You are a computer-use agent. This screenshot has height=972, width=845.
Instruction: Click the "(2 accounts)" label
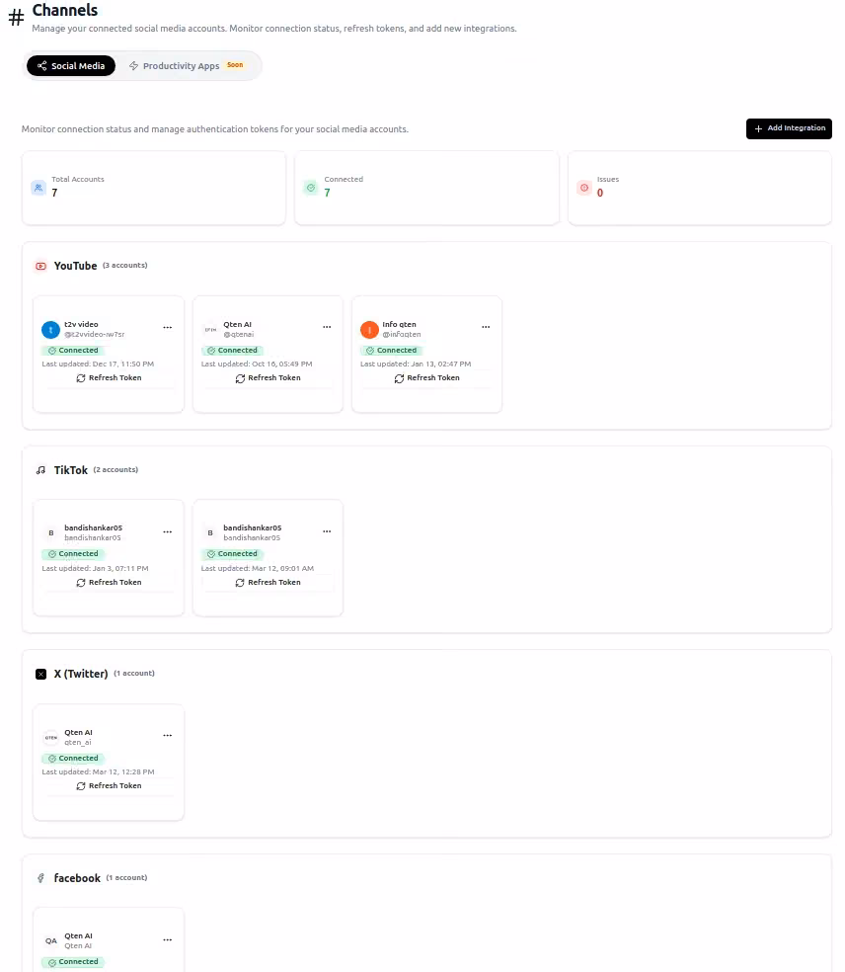pyautogui.click(x=115, y=470)
